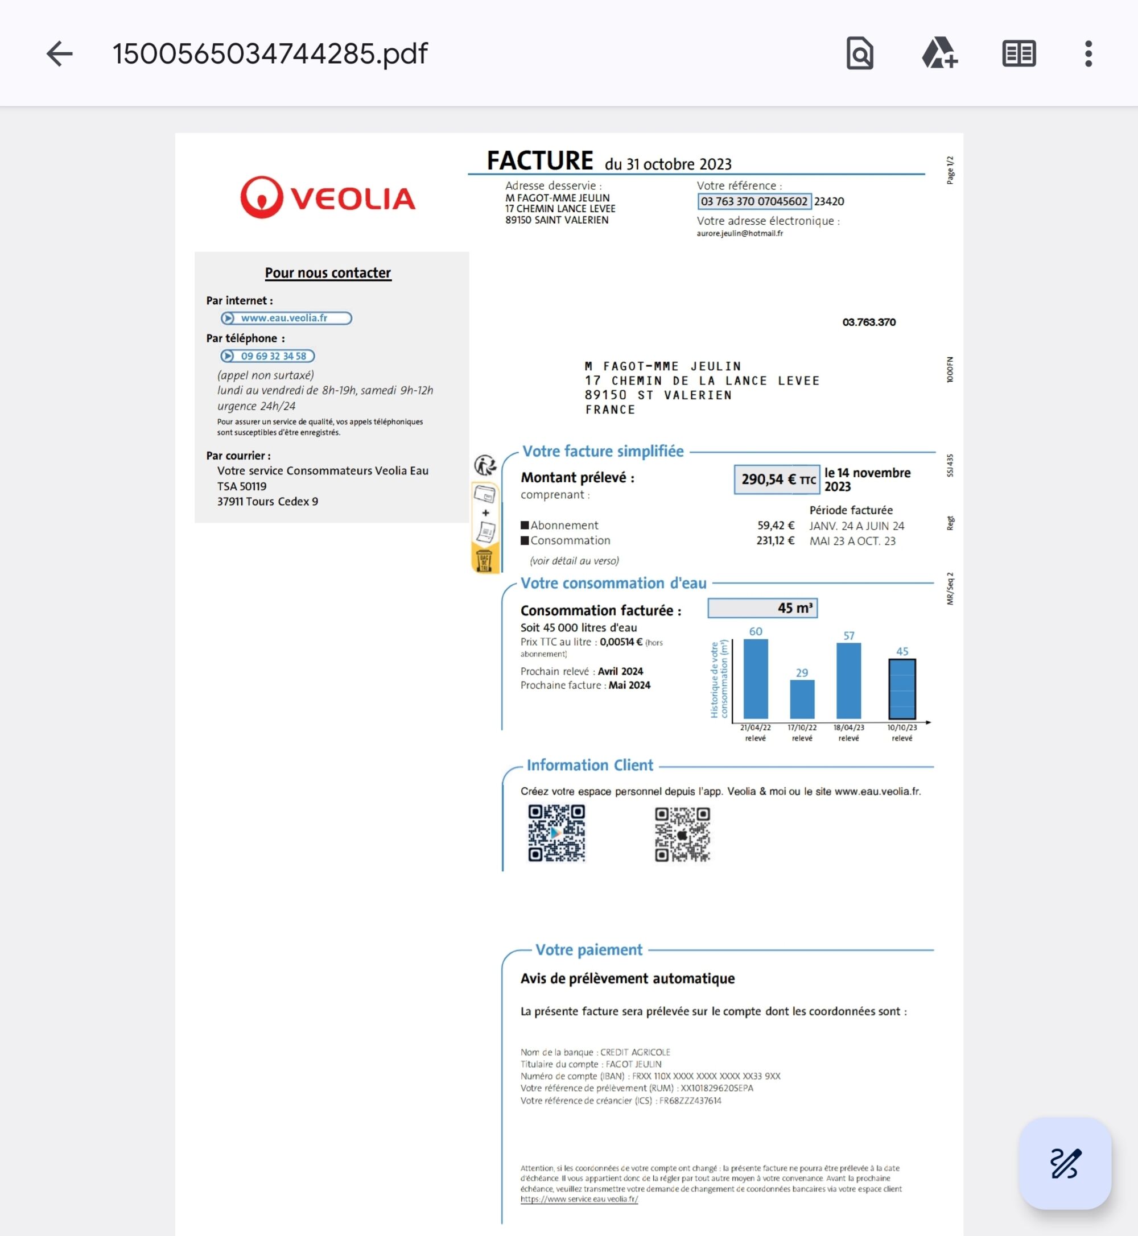1138x1236 pixels.
Task: Open the www.eau.veolia.fr link
Action: (x=286, y=318)
